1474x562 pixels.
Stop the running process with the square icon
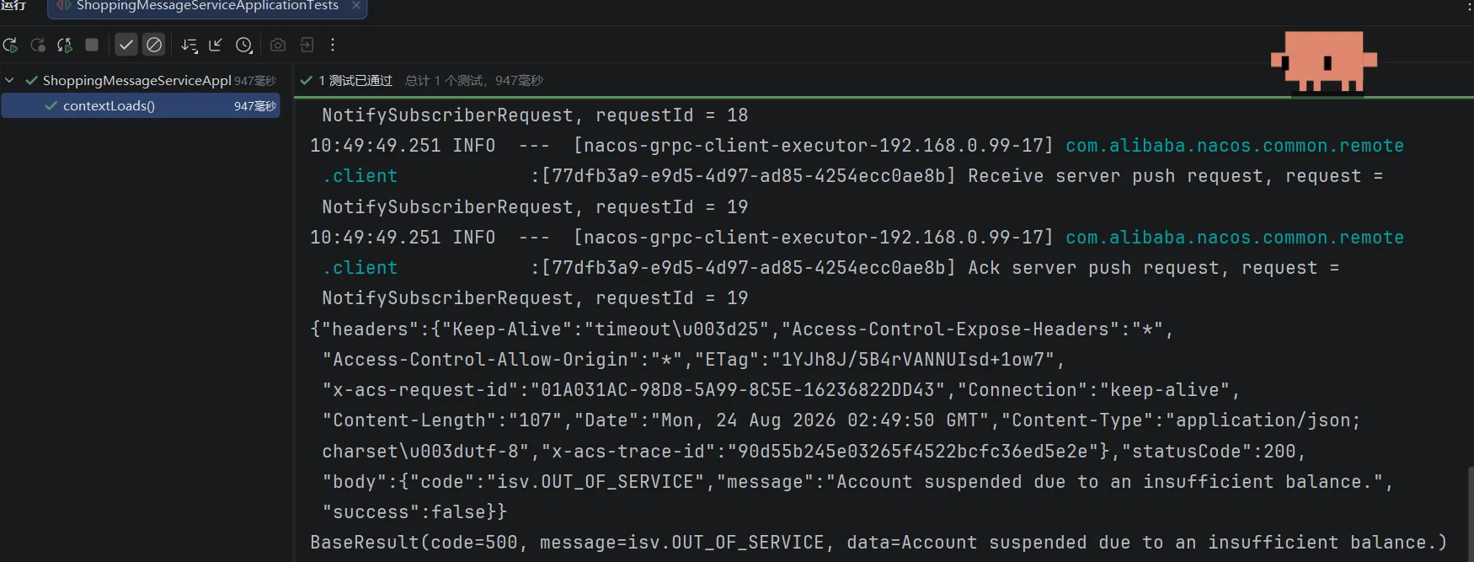[93, 45]
